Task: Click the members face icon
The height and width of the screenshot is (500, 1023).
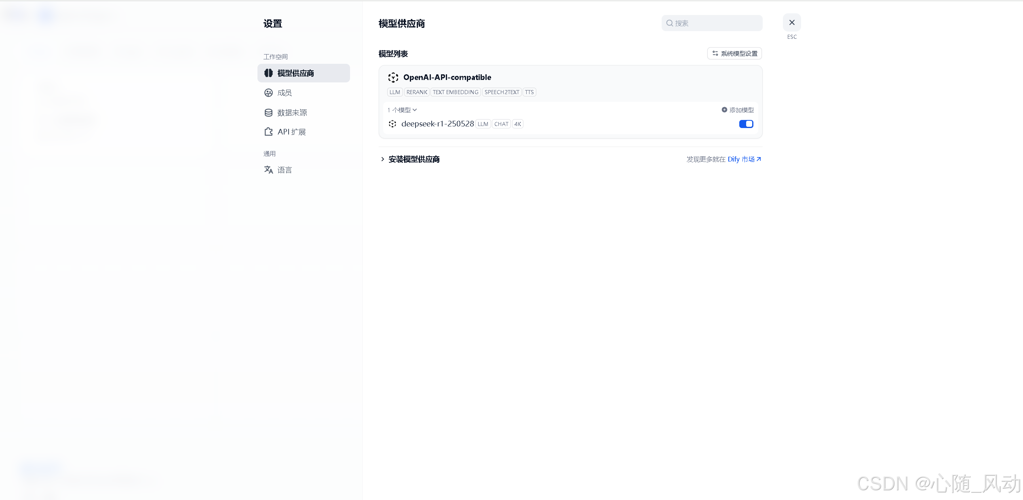Action: [x=268, y=93]
